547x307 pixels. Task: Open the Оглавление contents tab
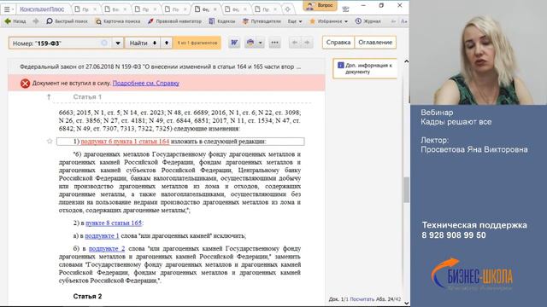[x=375, y=43]
